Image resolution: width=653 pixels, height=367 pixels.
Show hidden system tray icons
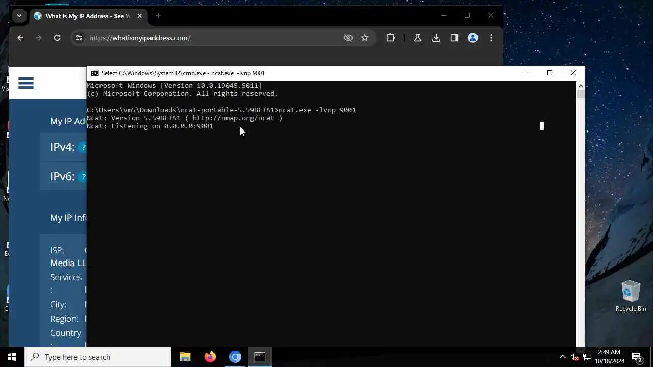click(x=563, y=357)
